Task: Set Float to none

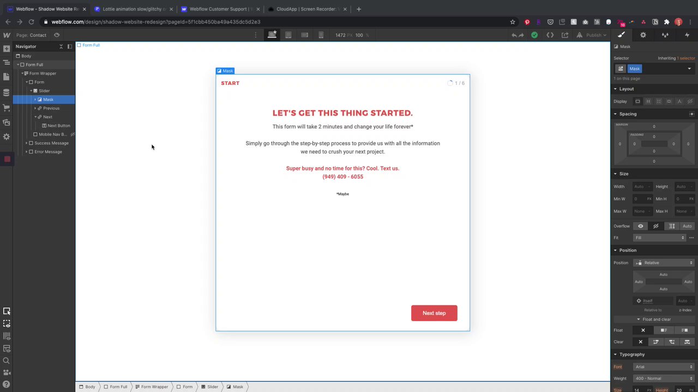Action: [643, 330]
